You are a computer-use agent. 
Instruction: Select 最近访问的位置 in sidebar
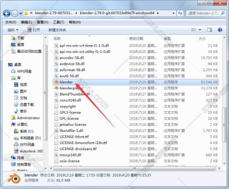[x=26, y=51]
